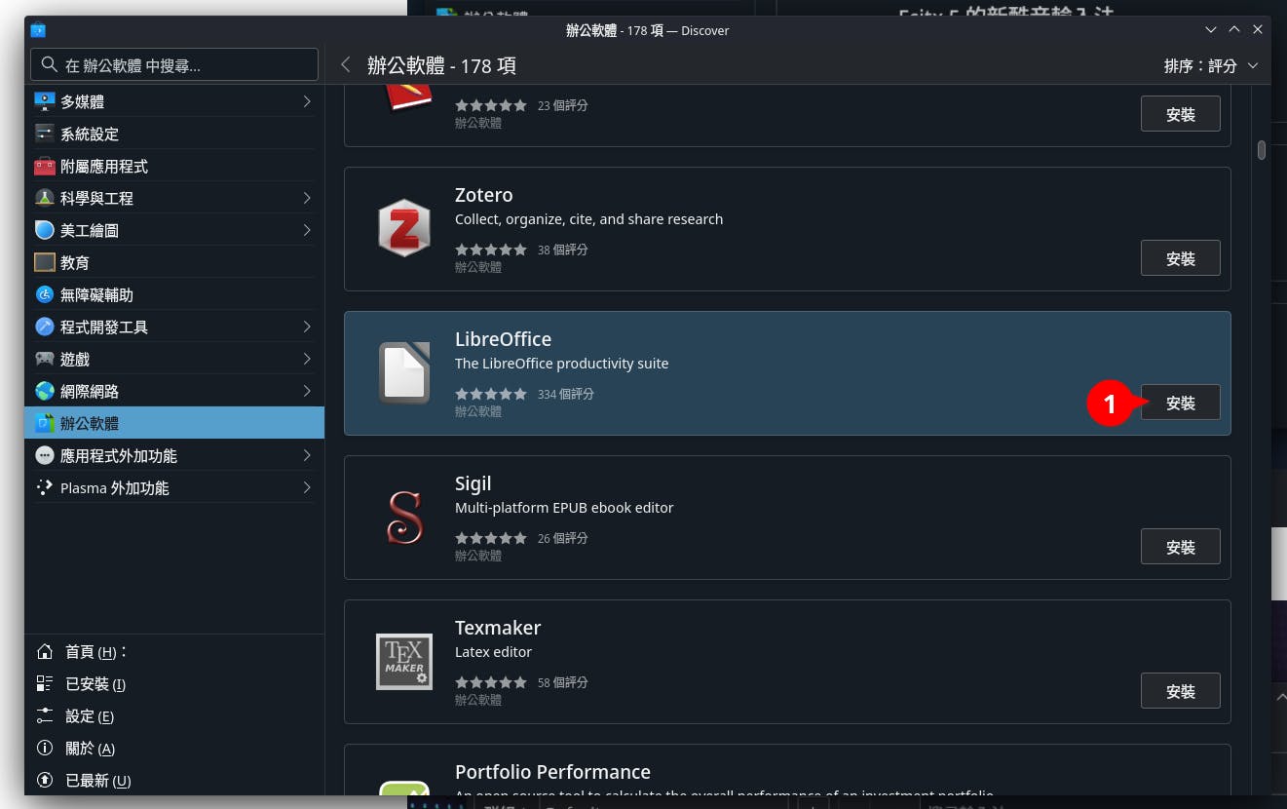Click the 美工繪圖 category icon

coord(45,230)
